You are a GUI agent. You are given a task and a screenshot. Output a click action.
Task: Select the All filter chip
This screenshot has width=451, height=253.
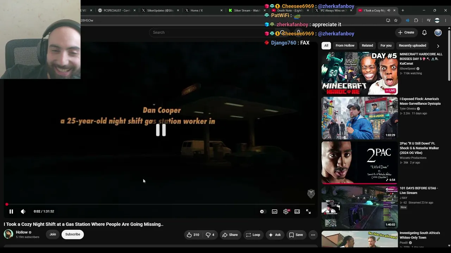326,45
